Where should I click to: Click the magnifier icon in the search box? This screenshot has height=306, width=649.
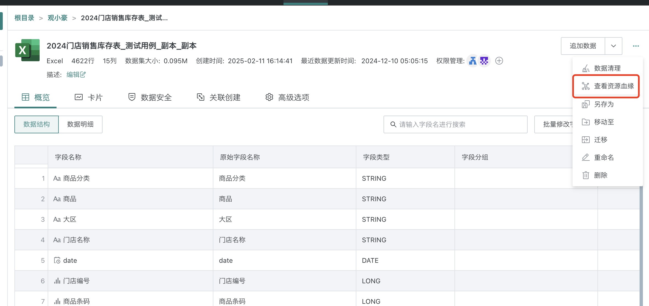(x=394, y=124)
